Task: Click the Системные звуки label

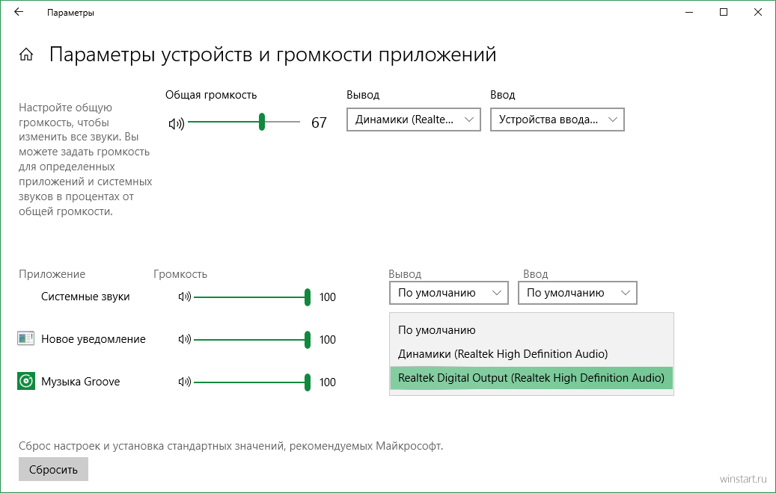Action: [85, 297]
